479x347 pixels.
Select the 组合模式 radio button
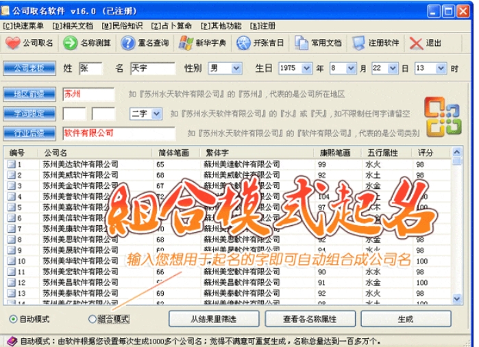click(93, 319)
